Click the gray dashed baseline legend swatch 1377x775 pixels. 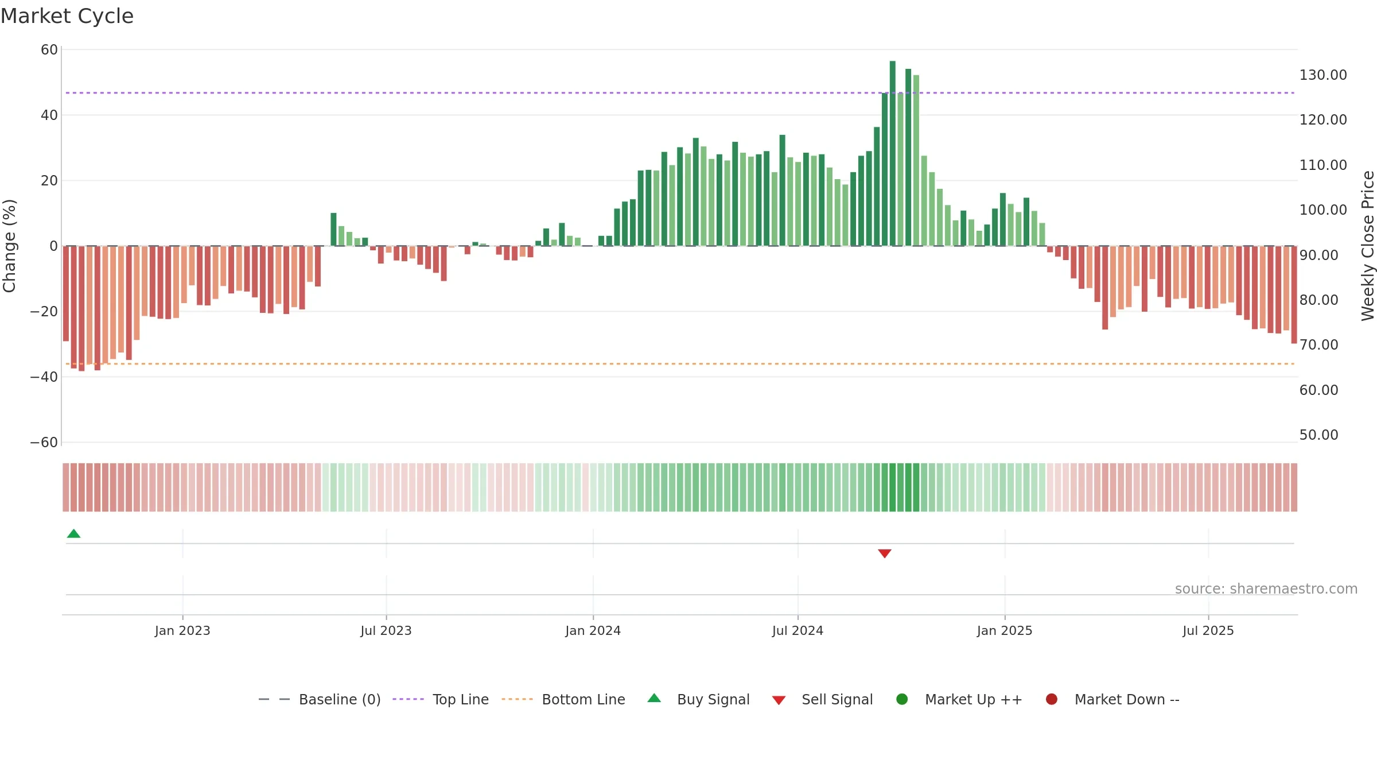click(x=274, y=699)
